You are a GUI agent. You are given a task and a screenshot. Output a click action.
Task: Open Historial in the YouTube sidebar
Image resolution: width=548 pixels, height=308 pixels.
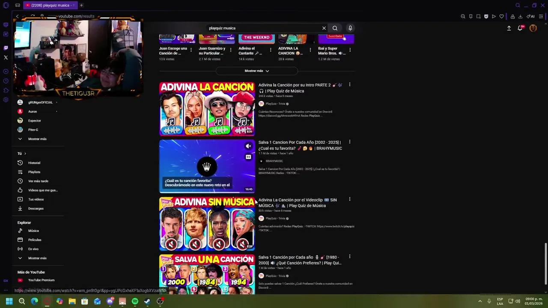click(x=34, y=163)
